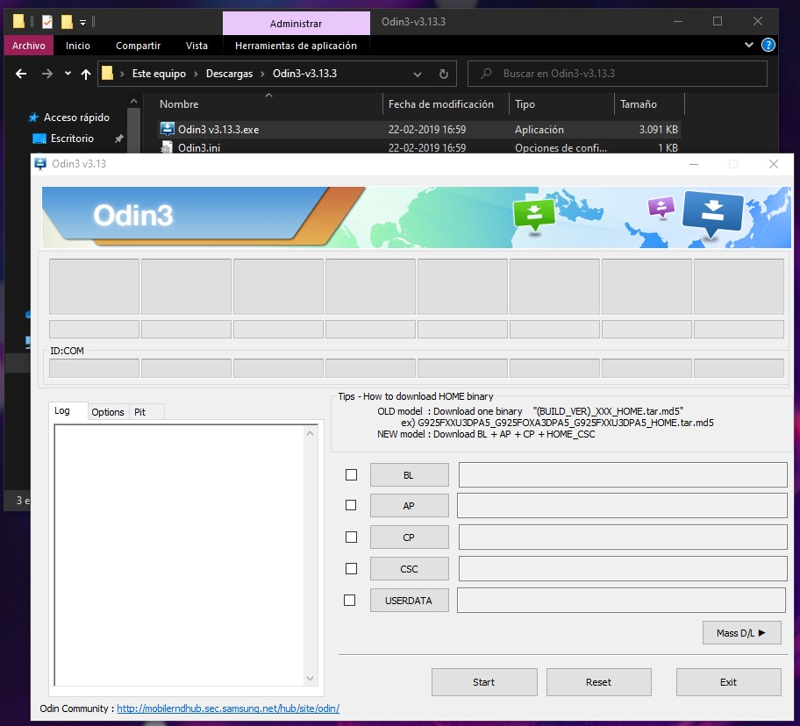Select the Odin3 v3.13.3.exe file icon

168,129
